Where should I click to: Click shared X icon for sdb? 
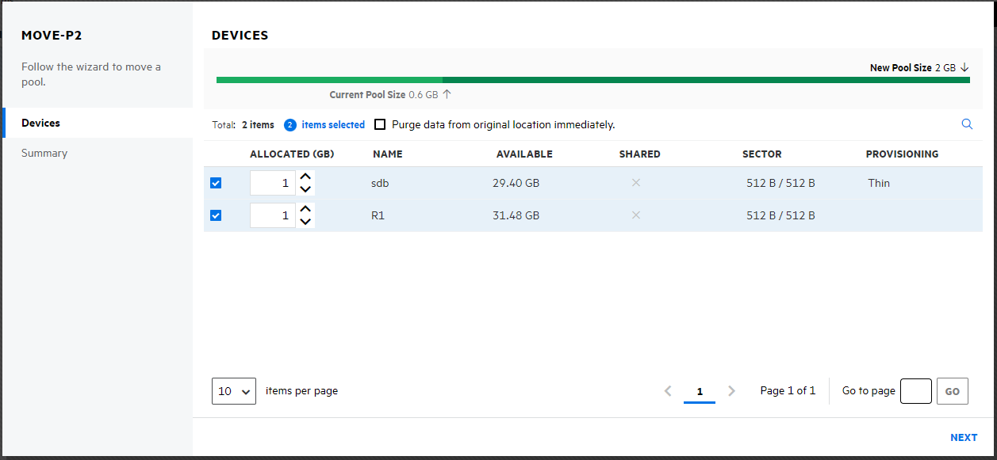click(x=635, y=183)
